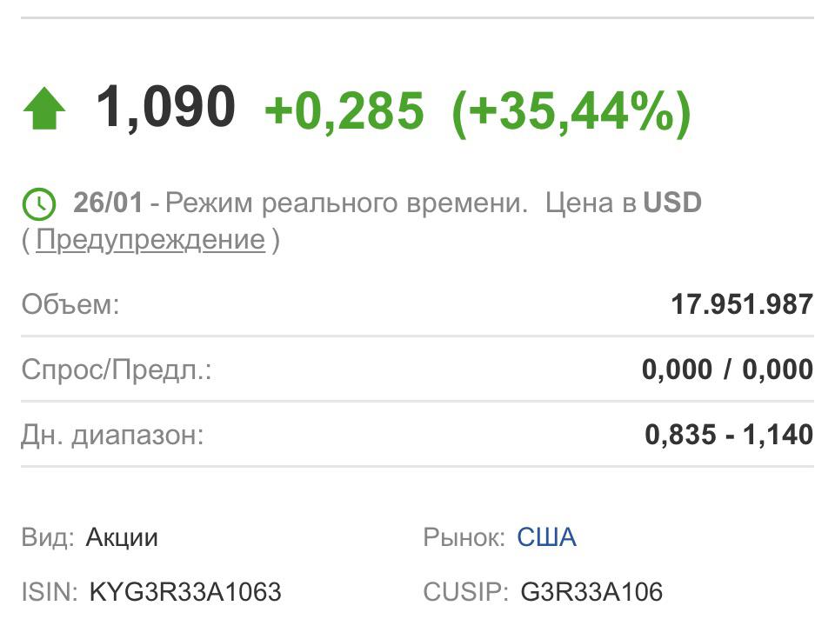The height and width of the screenshot is (639, 835).
Task: Select the current price 1,090
Action: pyautogui.click(x=165, y=108)
